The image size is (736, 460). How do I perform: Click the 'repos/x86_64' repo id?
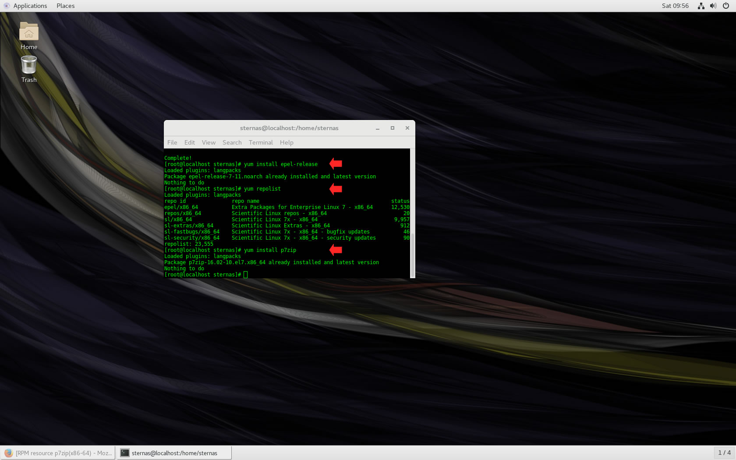coord(183,213)
